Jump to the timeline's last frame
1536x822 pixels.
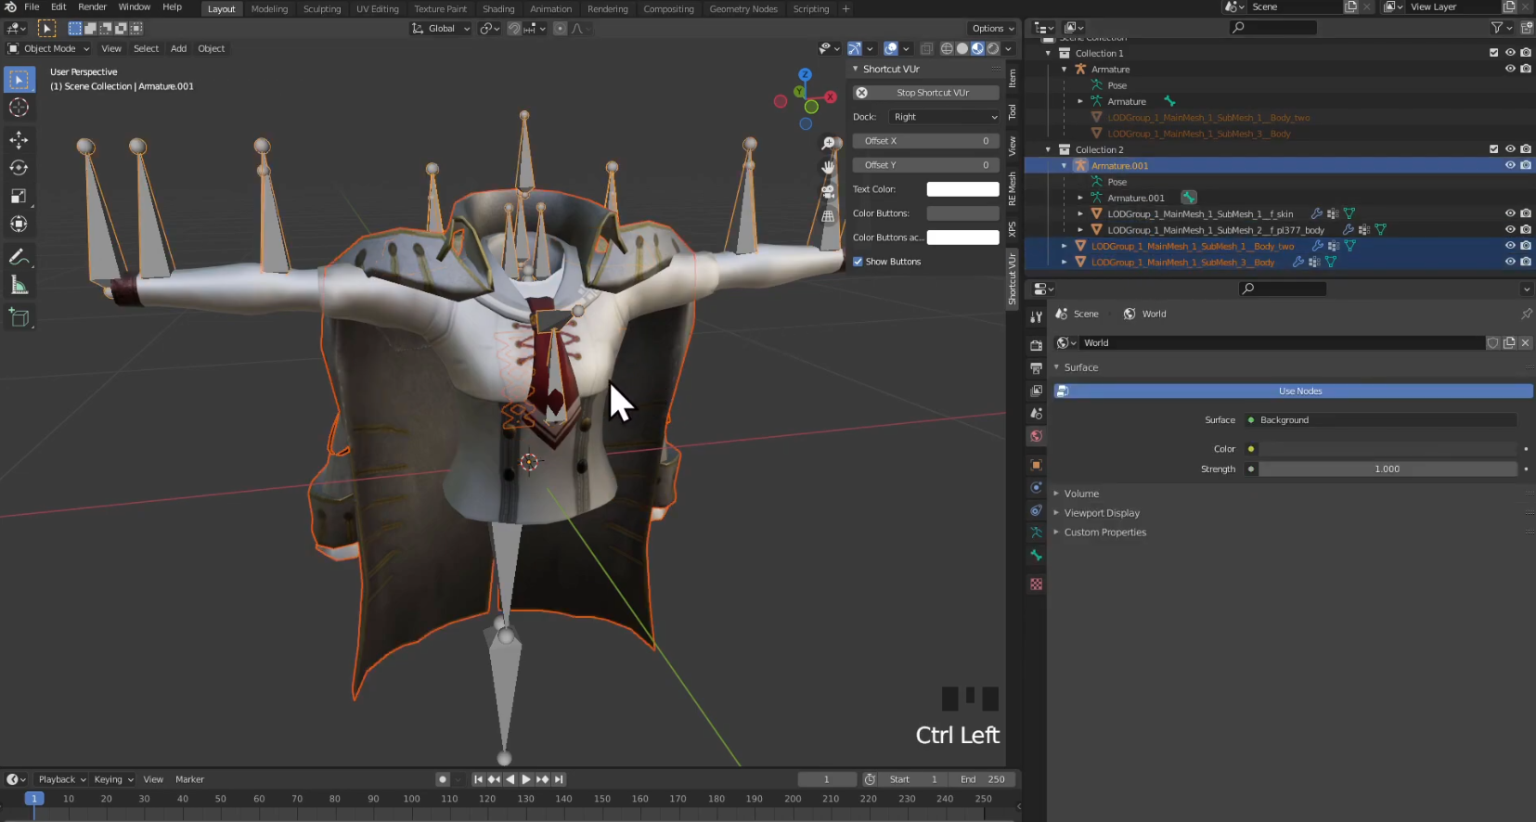coord(558,779)
